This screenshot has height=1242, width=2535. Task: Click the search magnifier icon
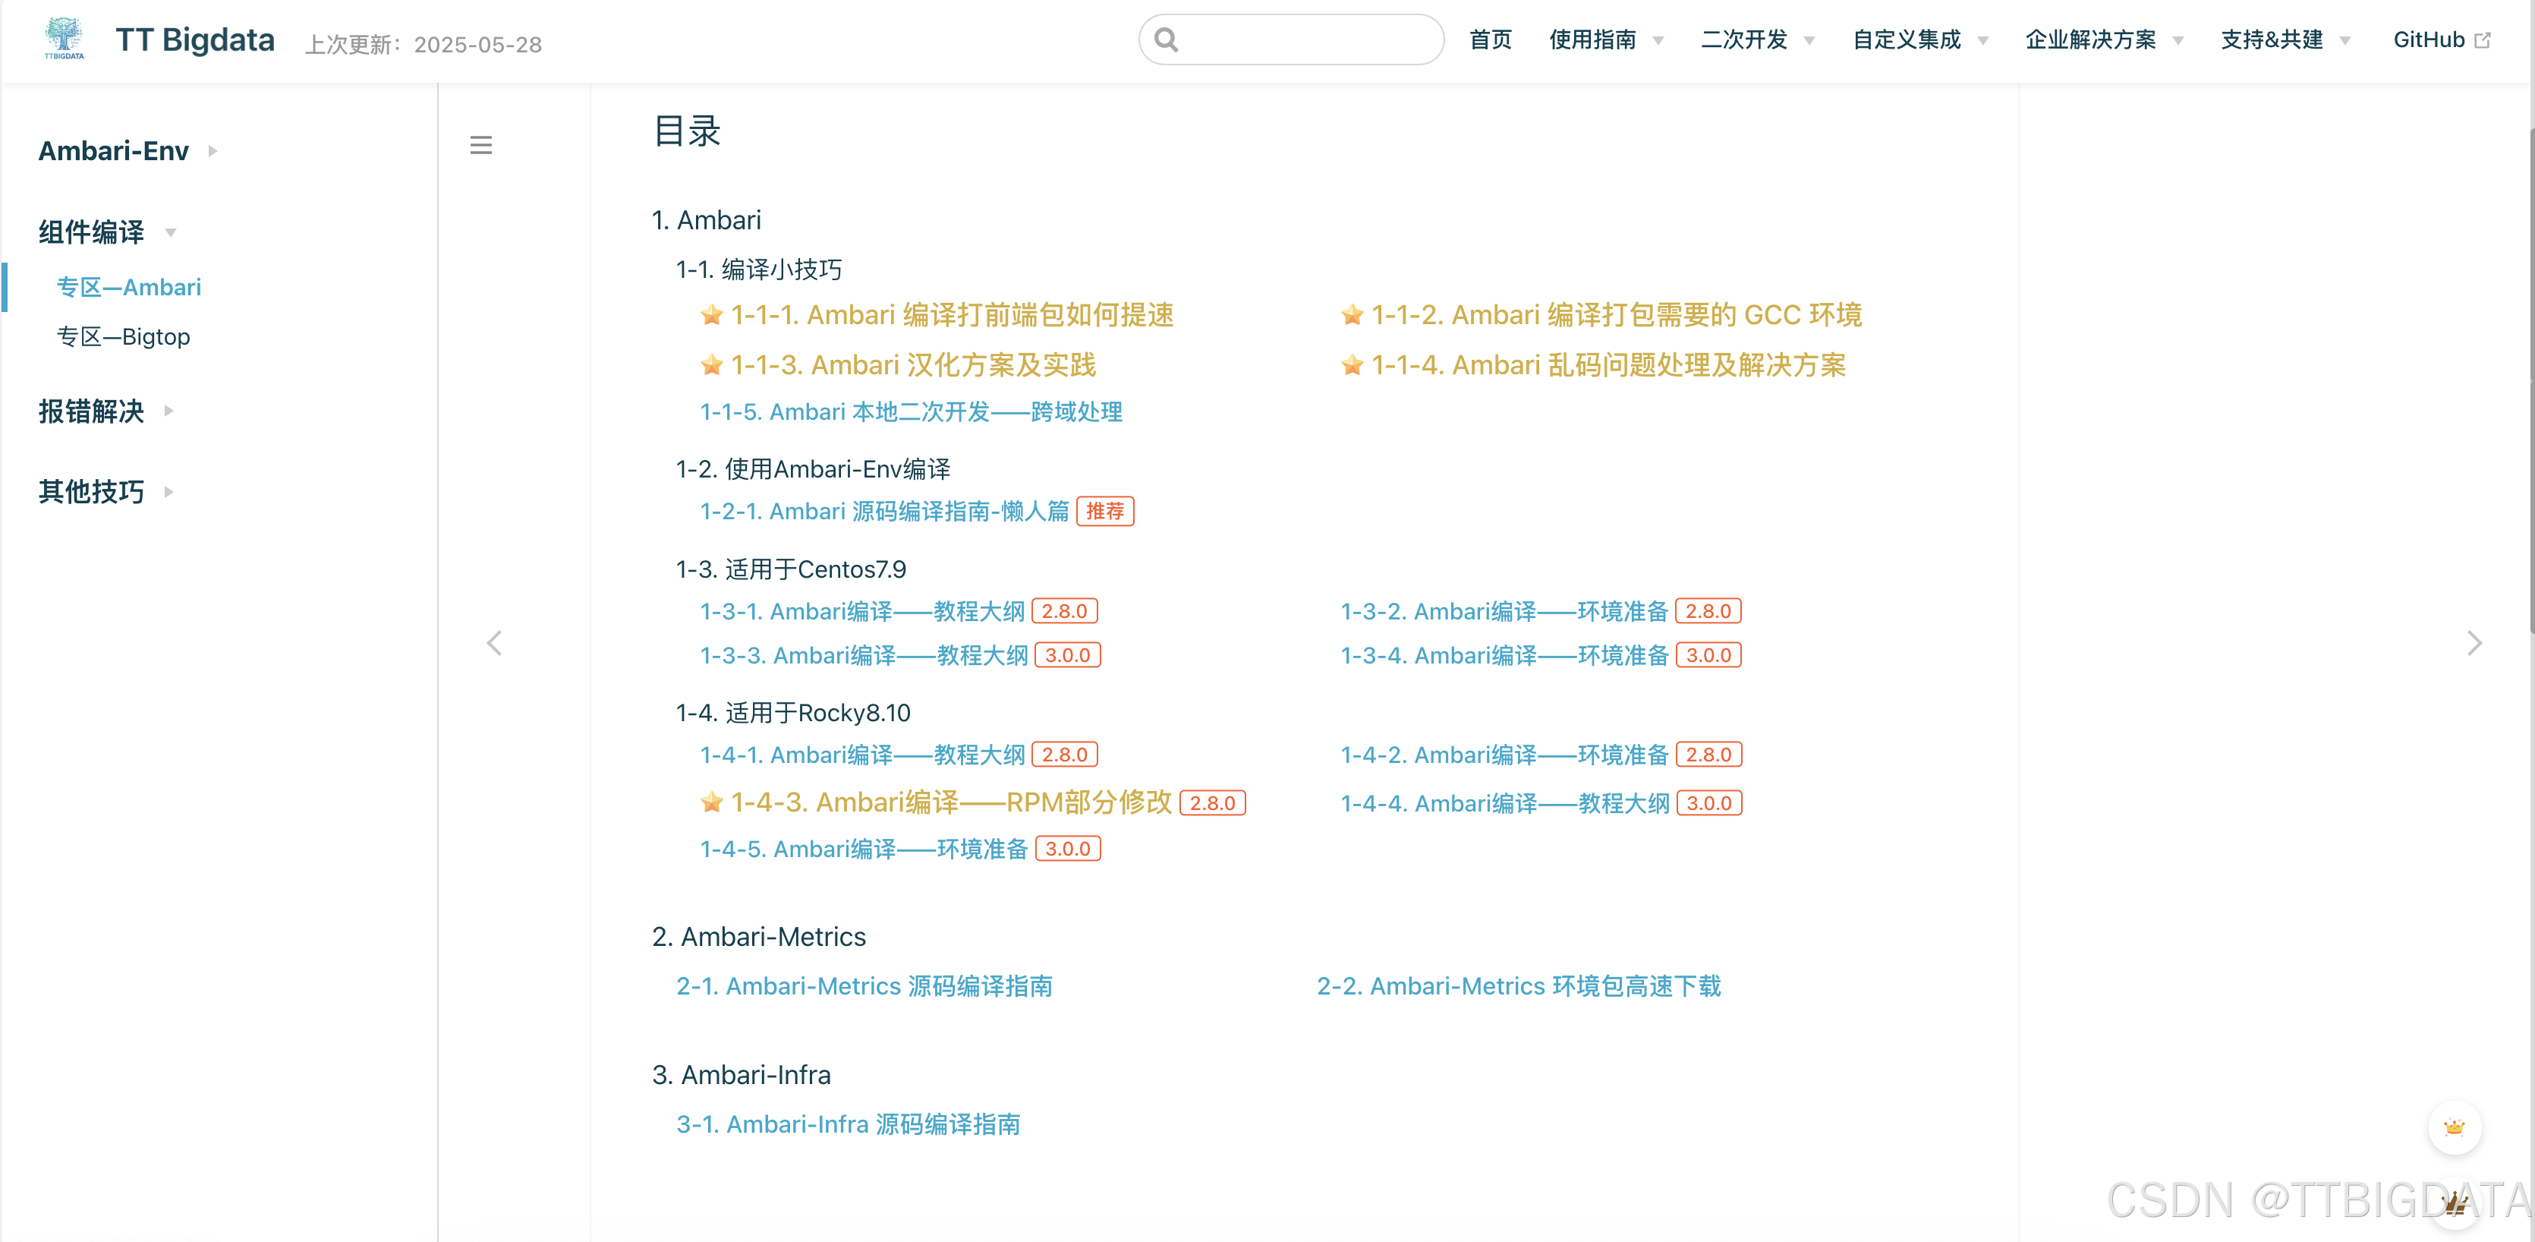[1166, 39]
